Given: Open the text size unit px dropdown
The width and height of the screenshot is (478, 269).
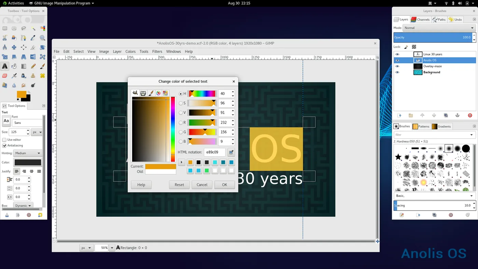Looking at the screenshot, I should [37, 132].
